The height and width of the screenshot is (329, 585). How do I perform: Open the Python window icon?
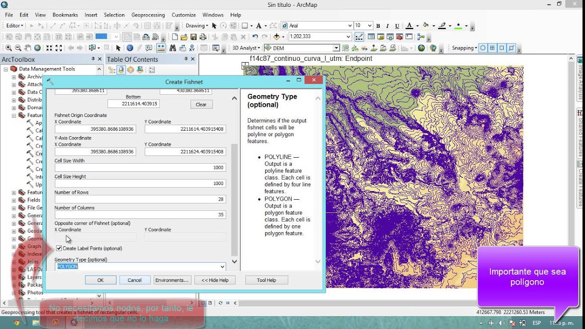(x=409, y=37)
